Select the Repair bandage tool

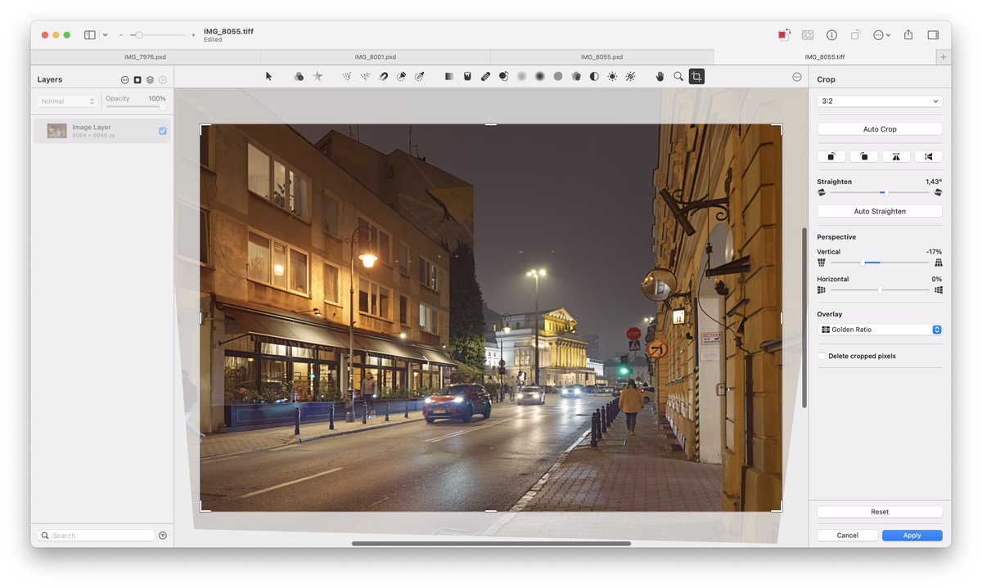[x=485, y=76]
